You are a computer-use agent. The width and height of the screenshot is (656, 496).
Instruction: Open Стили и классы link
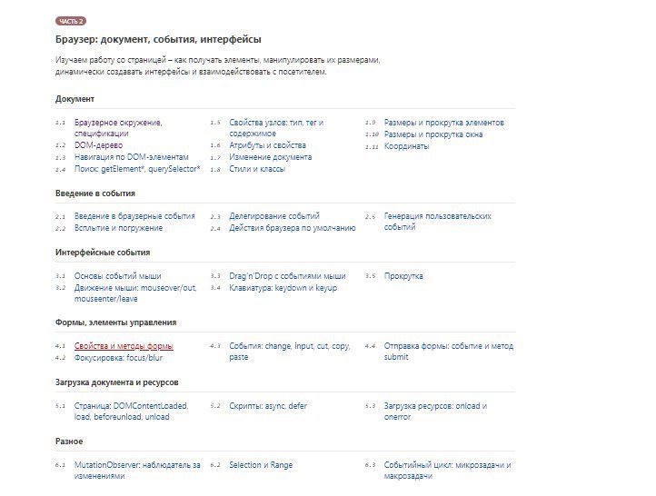[257, 169]
